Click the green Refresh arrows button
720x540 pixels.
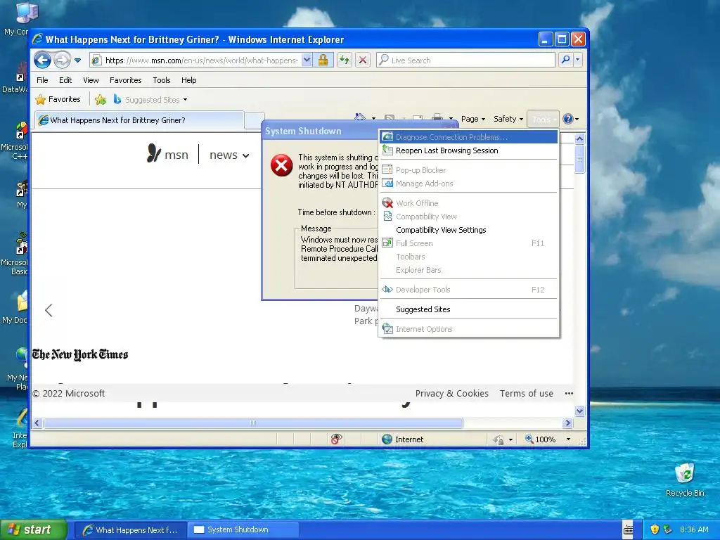tap(345, 60)
